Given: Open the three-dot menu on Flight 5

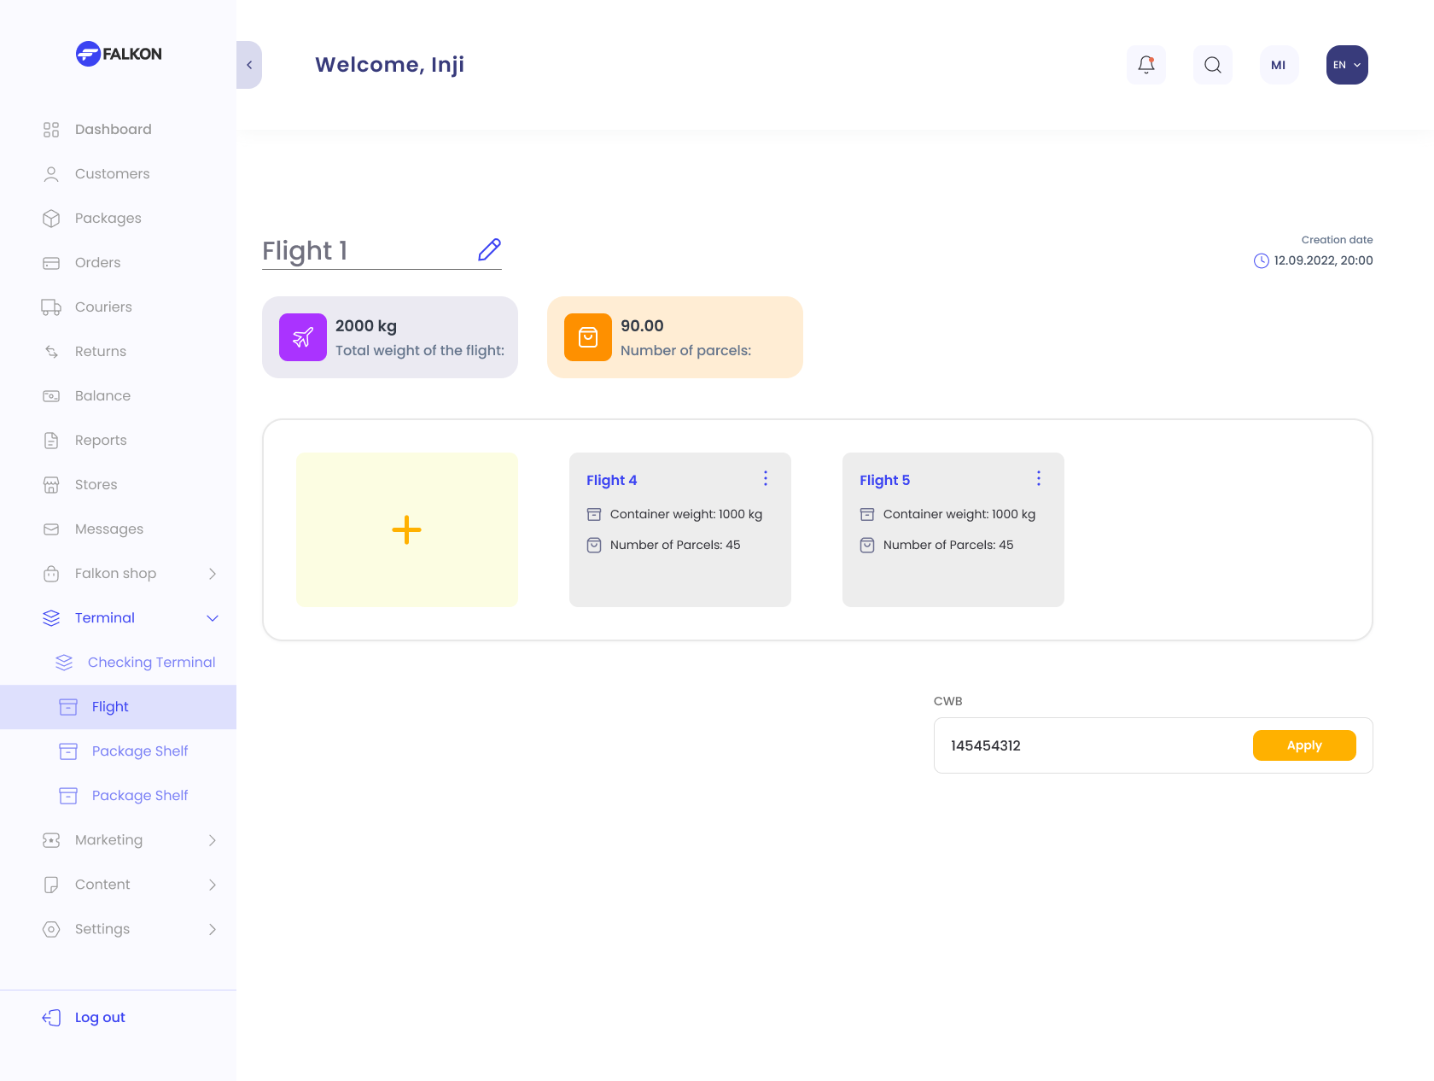Looking at the screenshot, I should point(1039,478).
